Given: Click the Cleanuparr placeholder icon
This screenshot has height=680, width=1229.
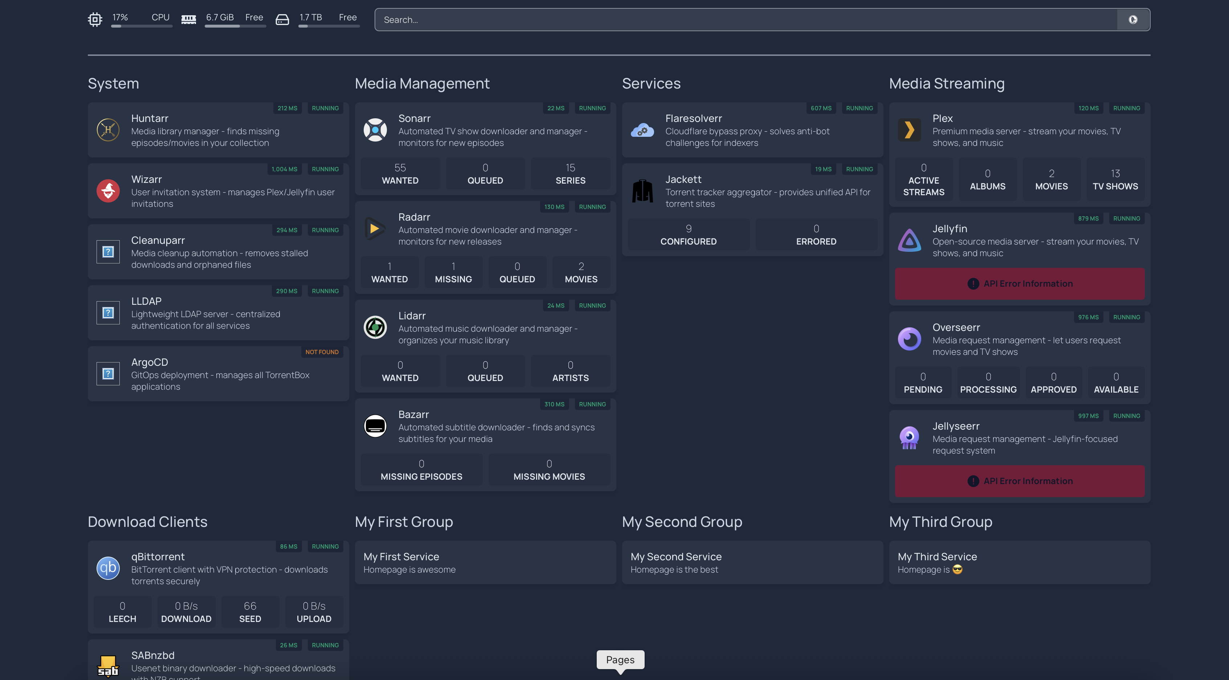Looking at the screenshot, I should click(x=108, y=252).
